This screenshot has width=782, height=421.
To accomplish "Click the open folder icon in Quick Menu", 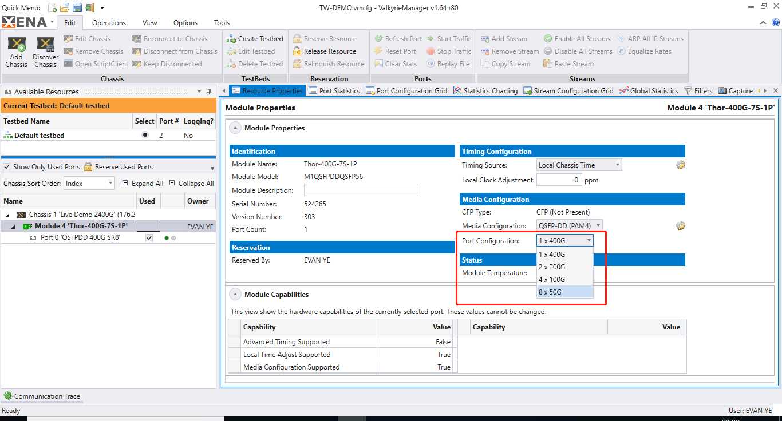I will (x=65, y=7).
